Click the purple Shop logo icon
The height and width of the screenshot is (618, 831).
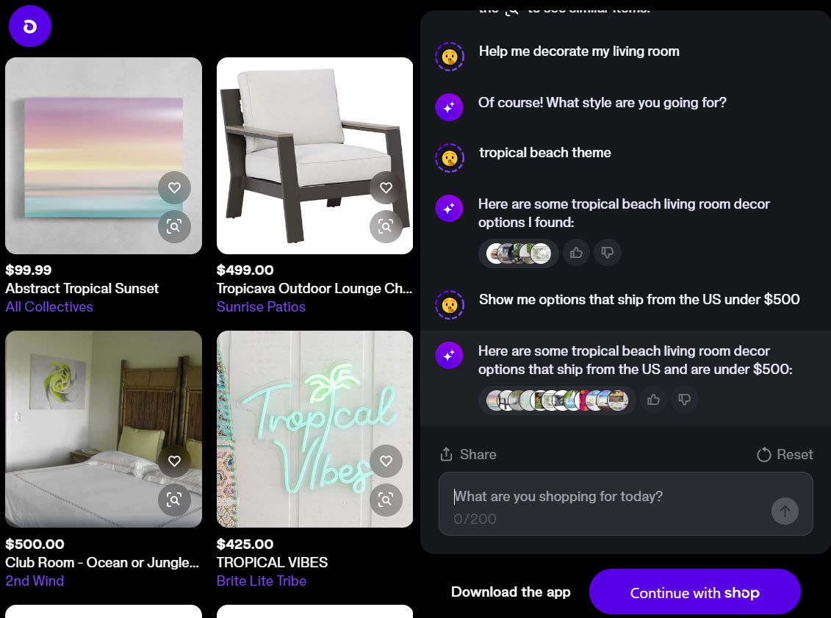coord(29,26)
